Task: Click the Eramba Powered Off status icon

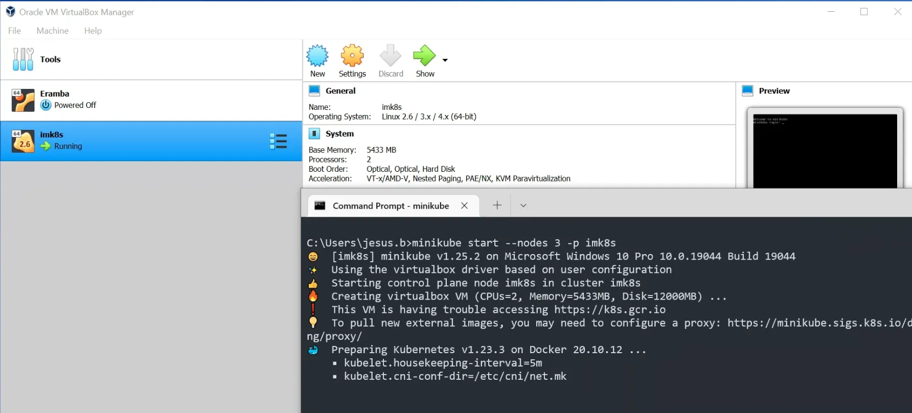Action: pyautogui.click(x=46, y=105)
